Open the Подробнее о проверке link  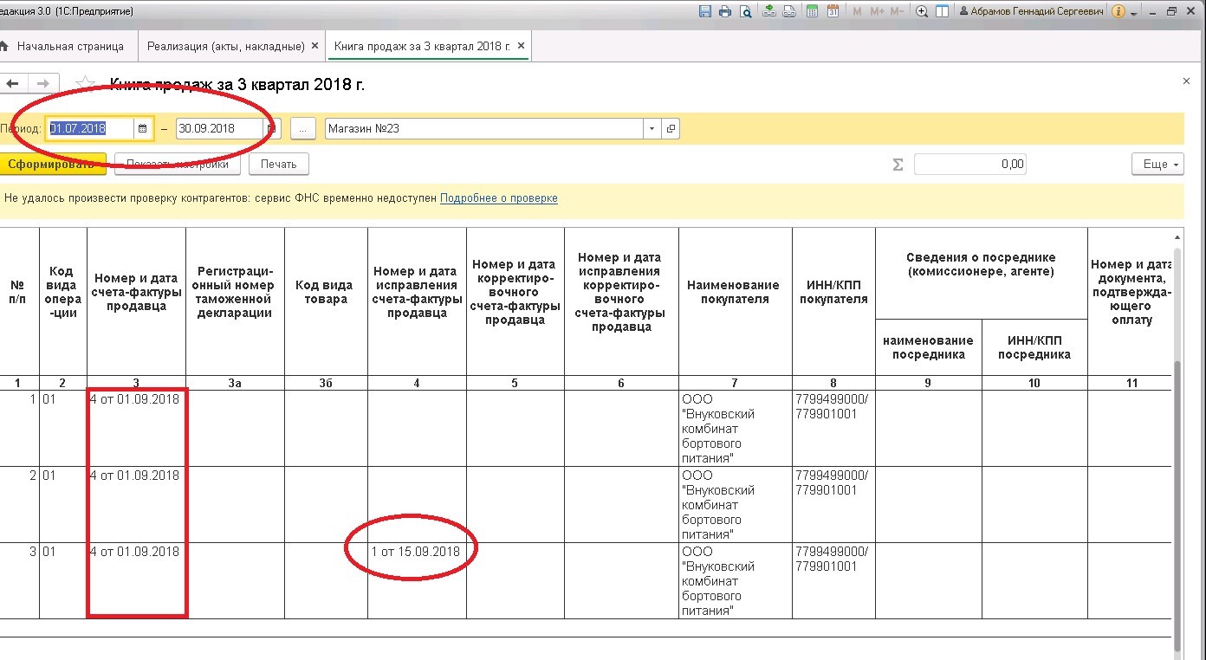[499, 198]
